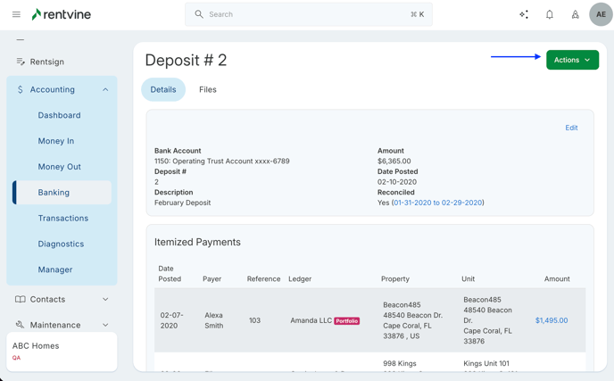Expand the Contacts section chevron
This screenshot has width=614, height=381.
[105, 299]
